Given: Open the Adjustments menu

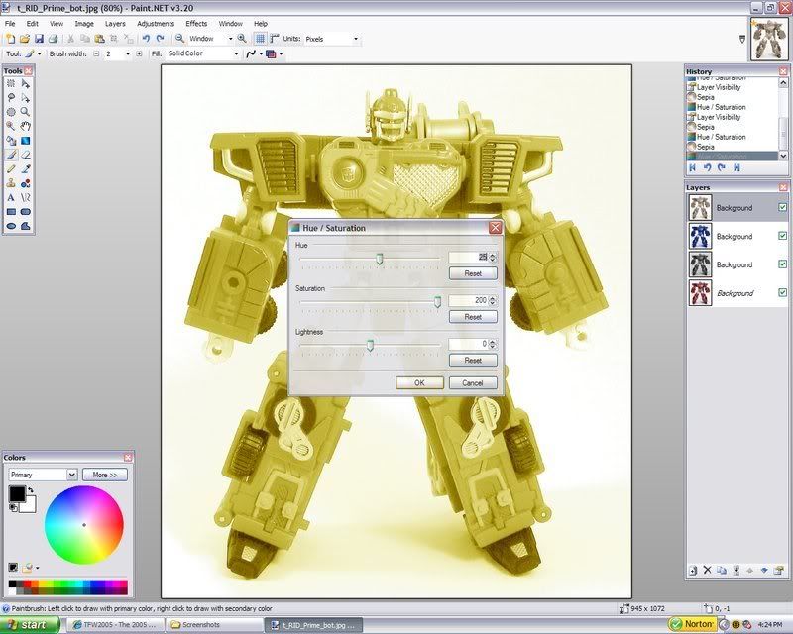Looking at the screenshot, I should [x=156, y=23].
